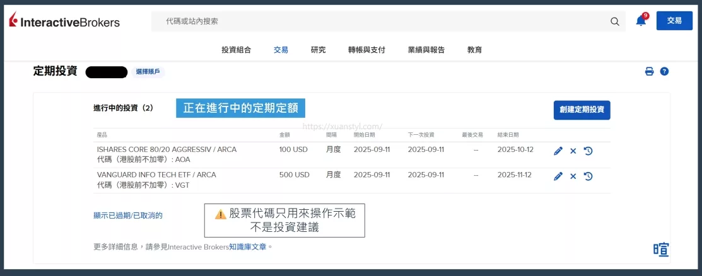Click the 開始日期 column header
Screen dimensions: 702x276
click(x=365, y=135)
